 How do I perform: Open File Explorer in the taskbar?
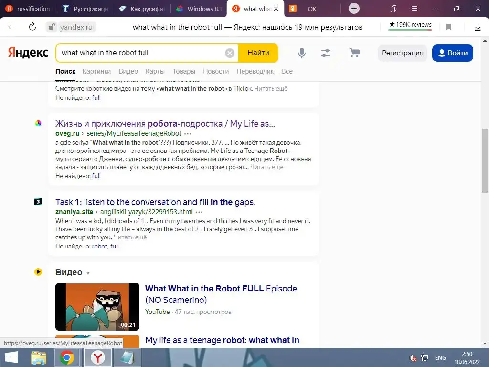(x=39, y=357)
